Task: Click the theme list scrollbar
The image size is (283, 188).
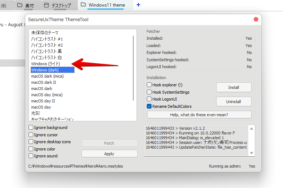Action: (133, 68)
